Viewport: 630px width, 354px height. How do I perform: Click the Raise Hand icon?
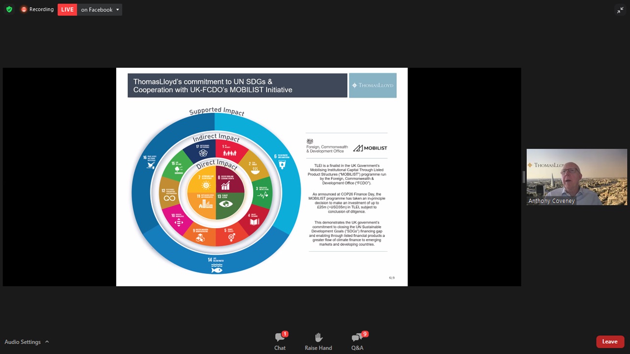318,341
